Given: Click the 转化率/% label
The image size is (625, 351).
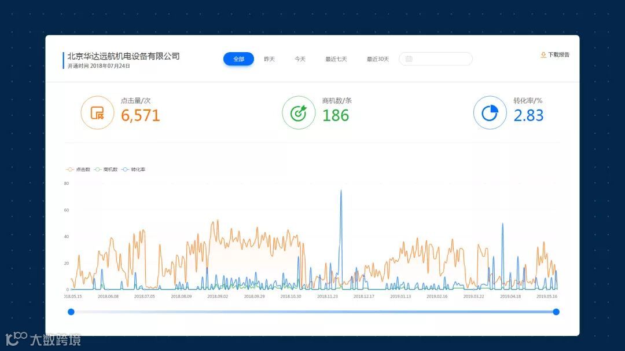Looking at the screenshot, I should (528, 101).
